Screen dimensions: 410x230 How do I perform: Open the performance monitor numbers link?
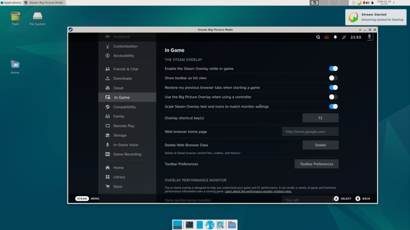[258, 191]
